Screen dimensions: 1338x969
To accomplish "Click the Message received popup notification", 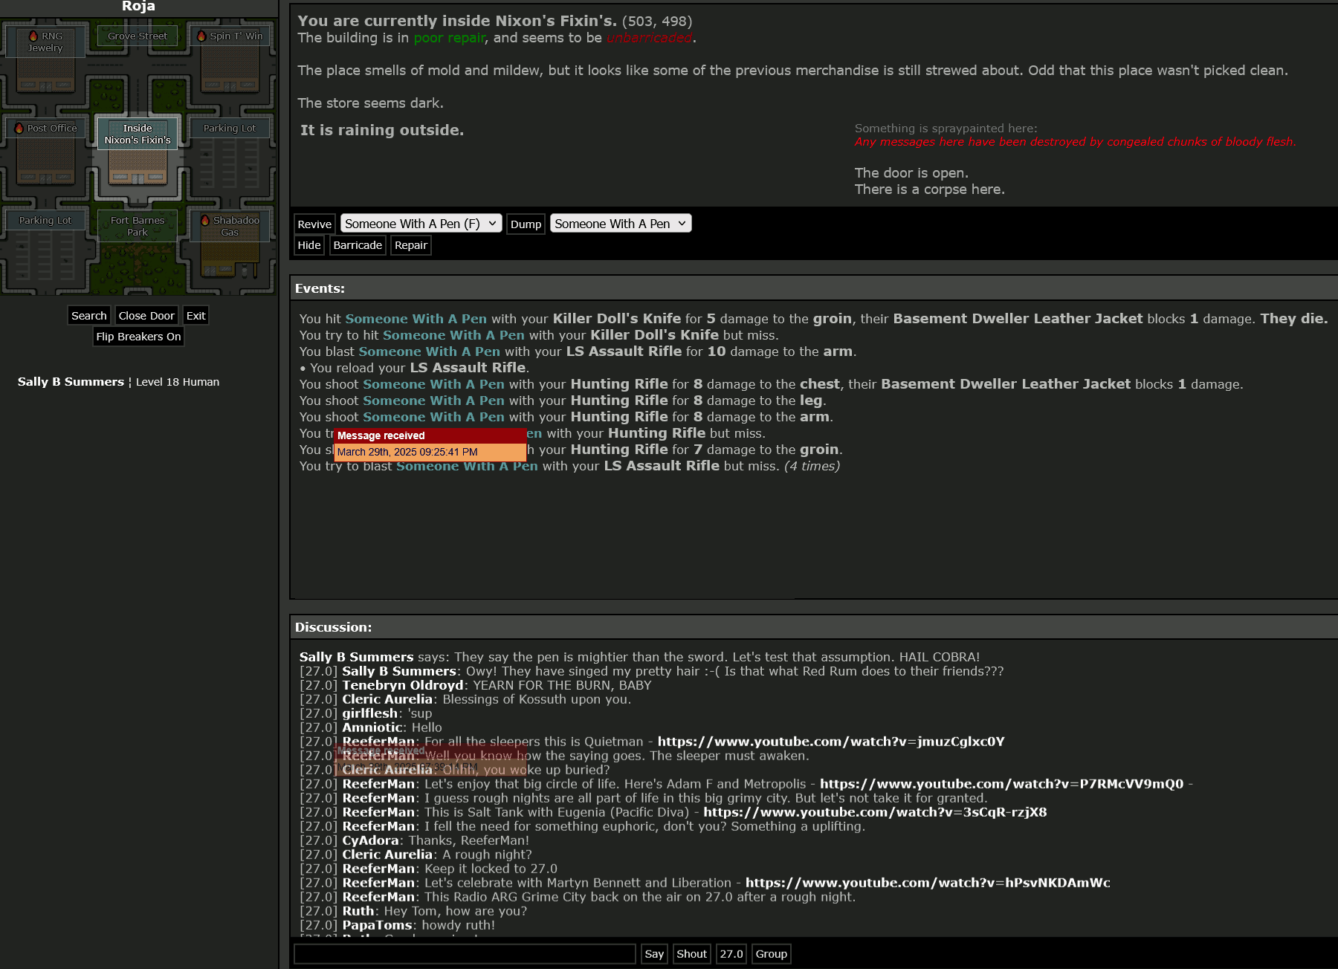I will (430, 444).
